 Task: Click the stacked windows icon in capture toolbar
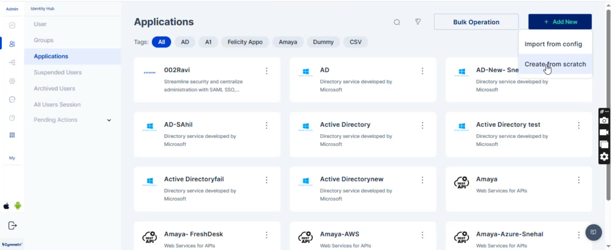(604, 144)
